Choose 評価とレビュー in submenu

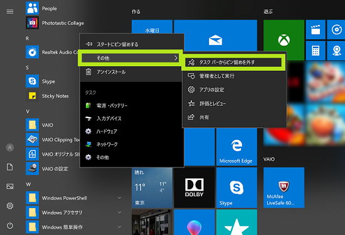[x=235, y=104]
